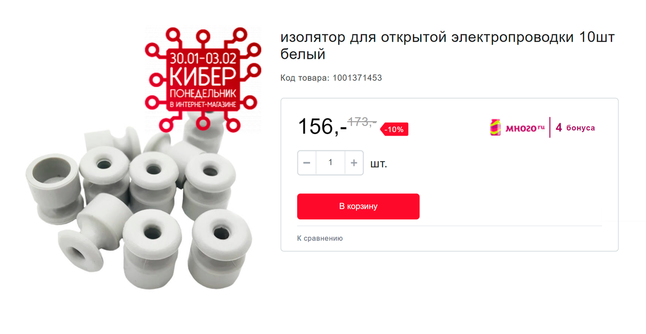Click the quantity input field showing 1
646x334 pixels.
coord(331,163)
